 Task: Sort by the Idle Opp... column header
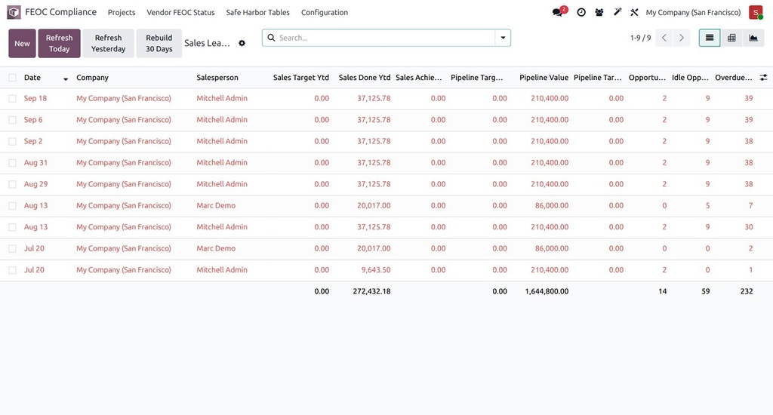tap(690, 78)
